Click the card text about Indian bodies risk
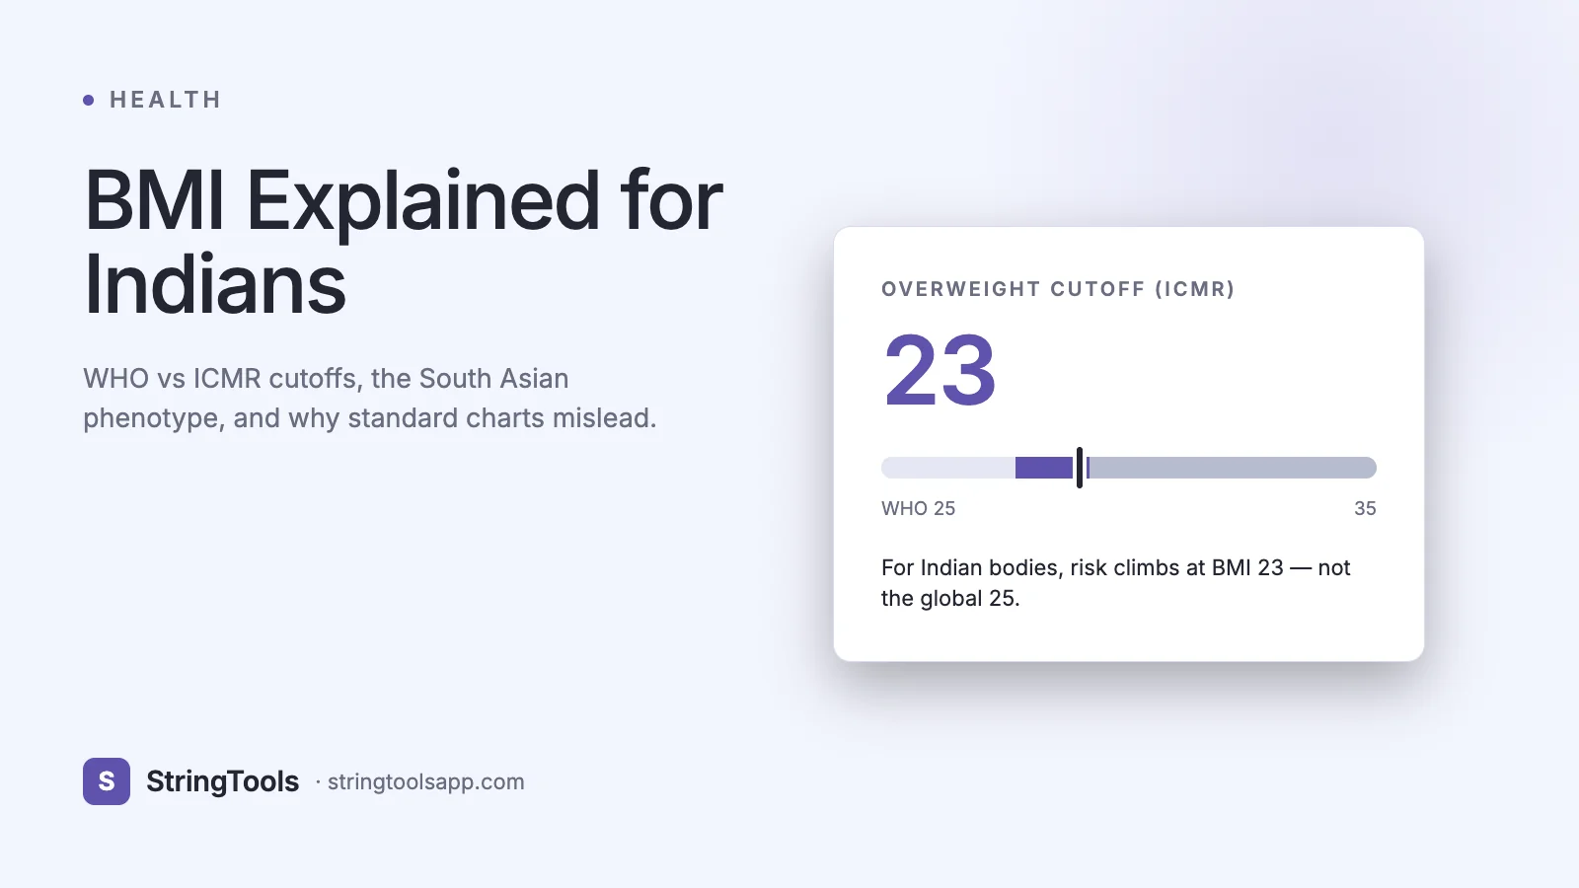 tap(1115, 583)
